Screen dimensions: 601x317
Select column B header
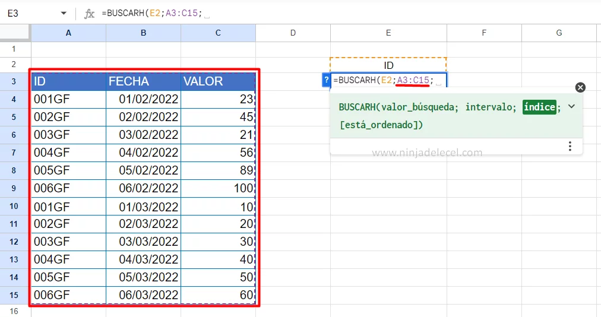143,33
